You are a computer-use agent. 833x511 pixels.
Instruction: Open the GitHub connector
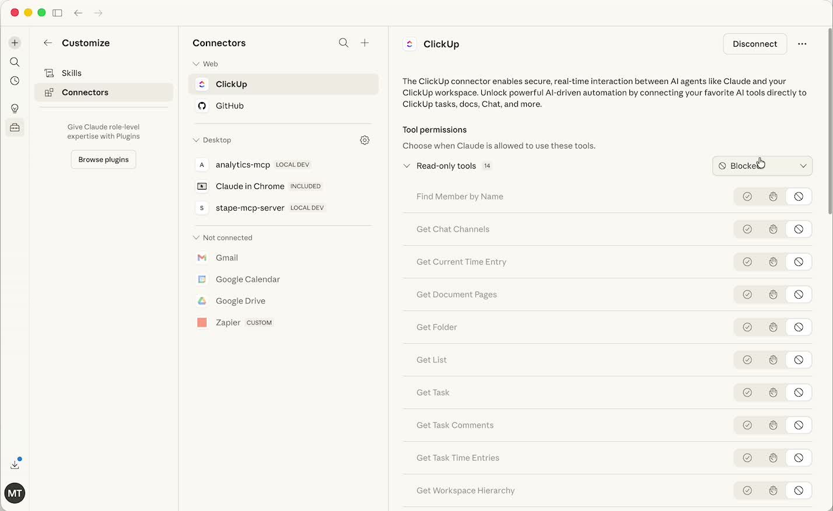click(x=229, y=106)
